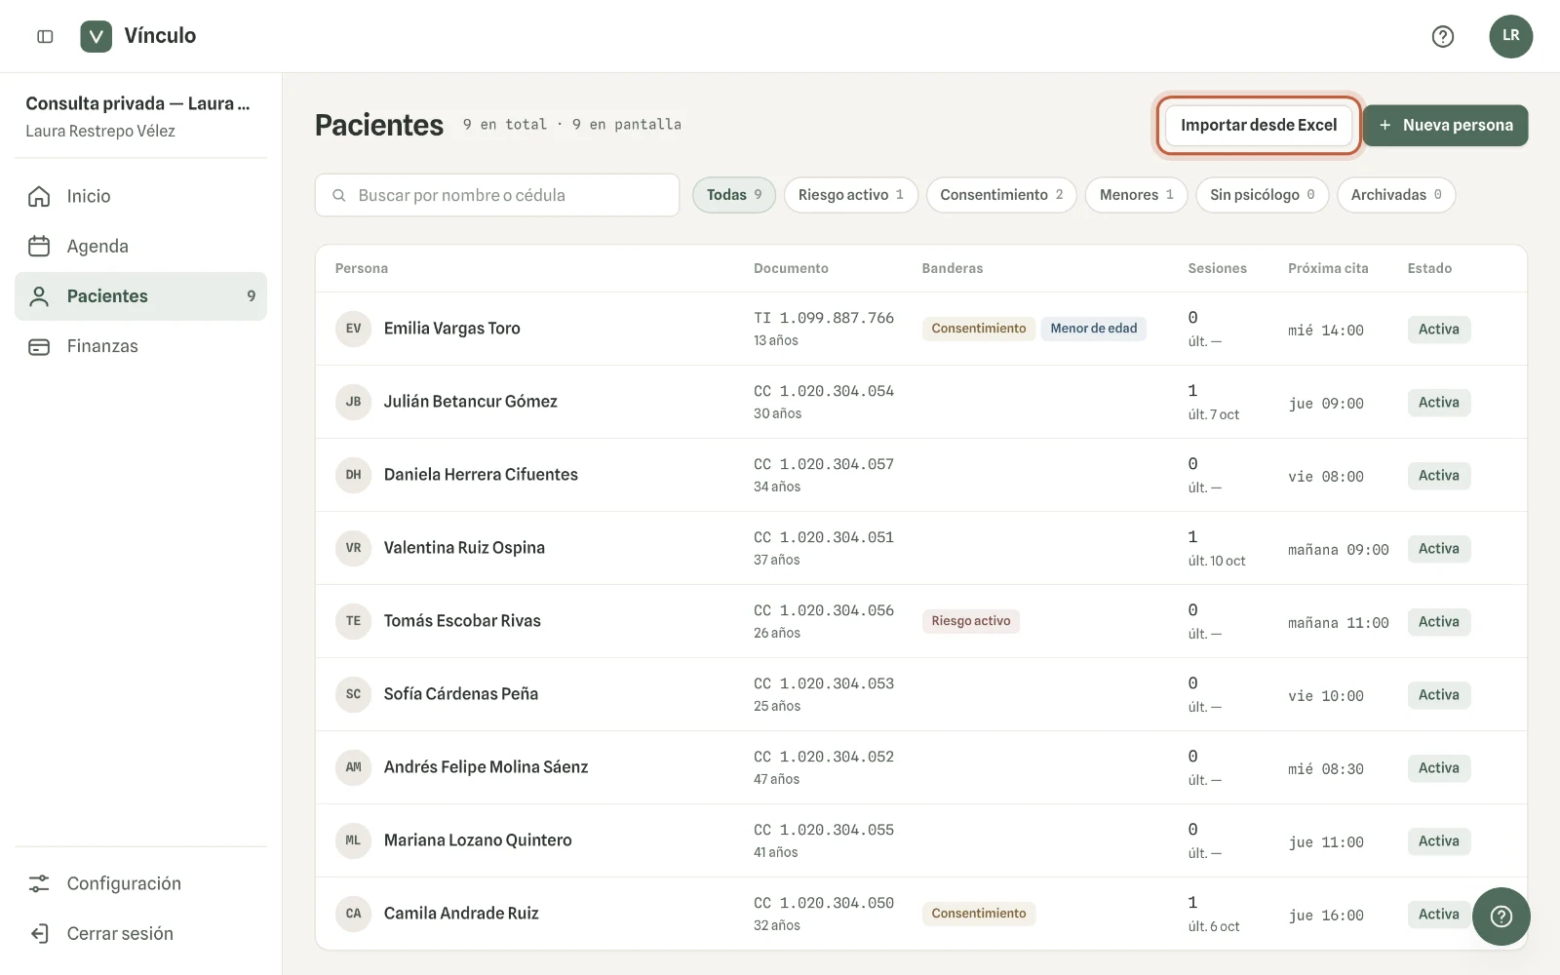Open the LR user avatar menu
Screen dimensions: 1560x975
[x=1510, y=36]
